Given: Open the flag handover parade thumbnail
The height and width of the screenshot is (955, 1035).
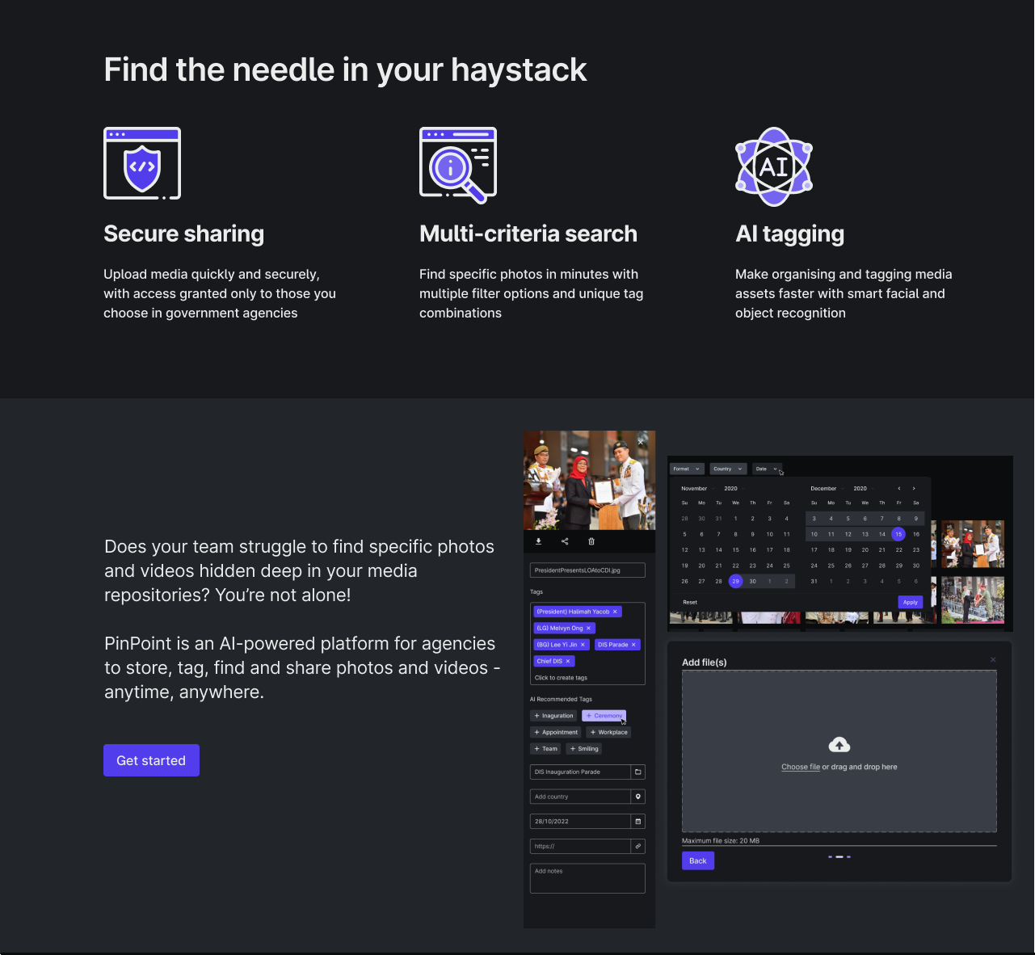Looking at the screenshot, I should [973, 600].
